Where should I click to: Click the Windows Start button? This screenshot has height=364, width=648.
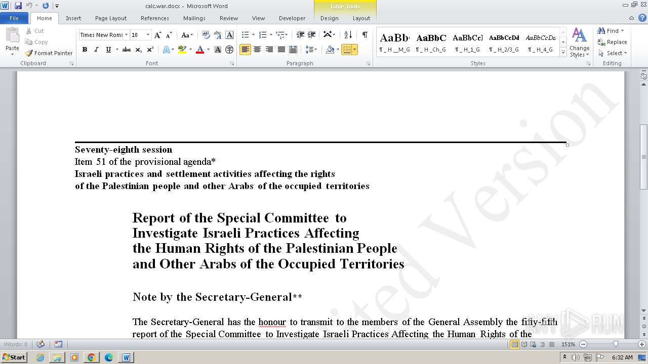(x=14, y=357)
